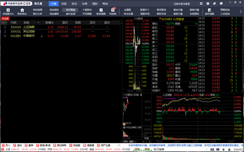Click zoom-out minus button under daily chart

[146, 141]
